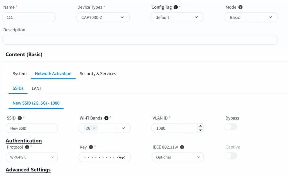View the Mode info icon

click(241, 7)
